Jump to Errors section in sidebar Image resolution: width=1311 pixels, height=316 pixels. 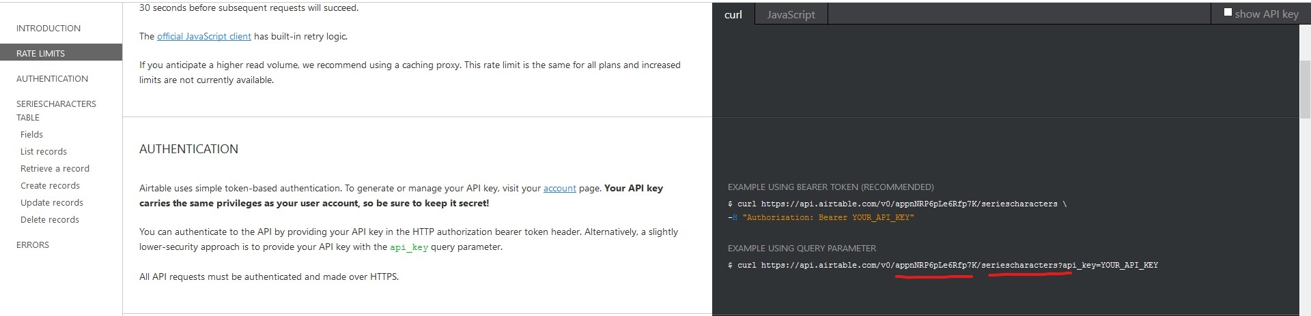point(33,245)
